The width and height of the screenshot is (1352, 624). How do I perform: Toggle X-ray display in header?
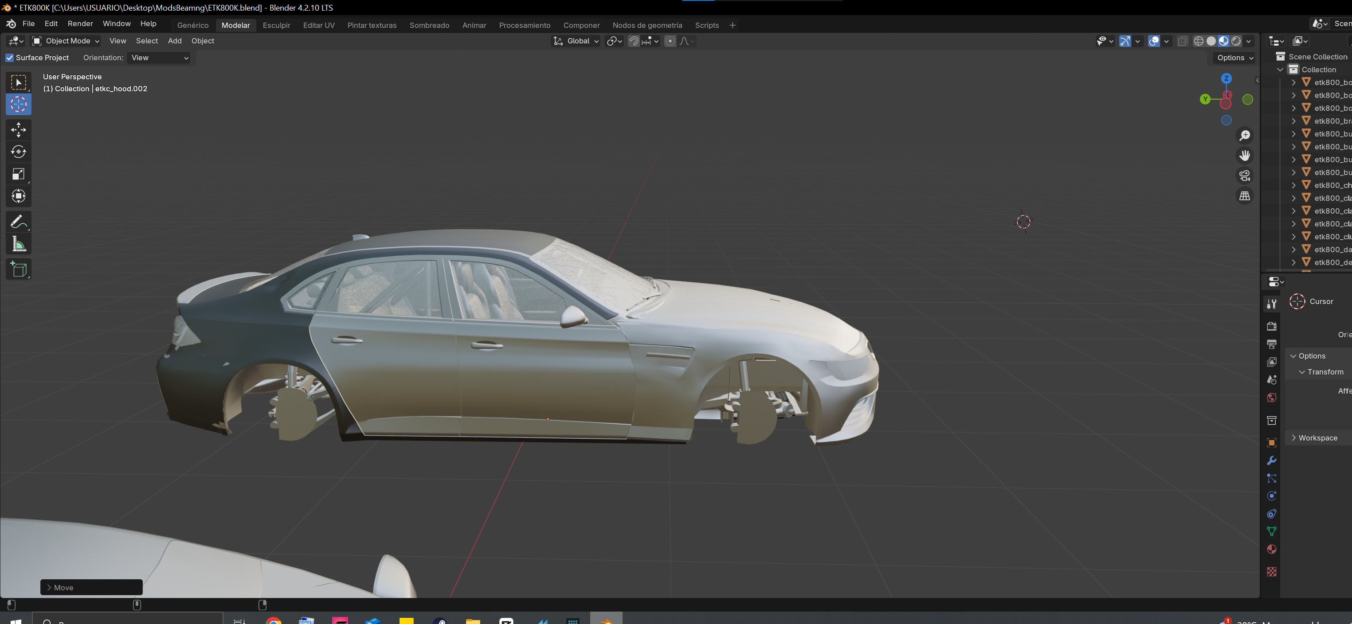click(1182, 41)
